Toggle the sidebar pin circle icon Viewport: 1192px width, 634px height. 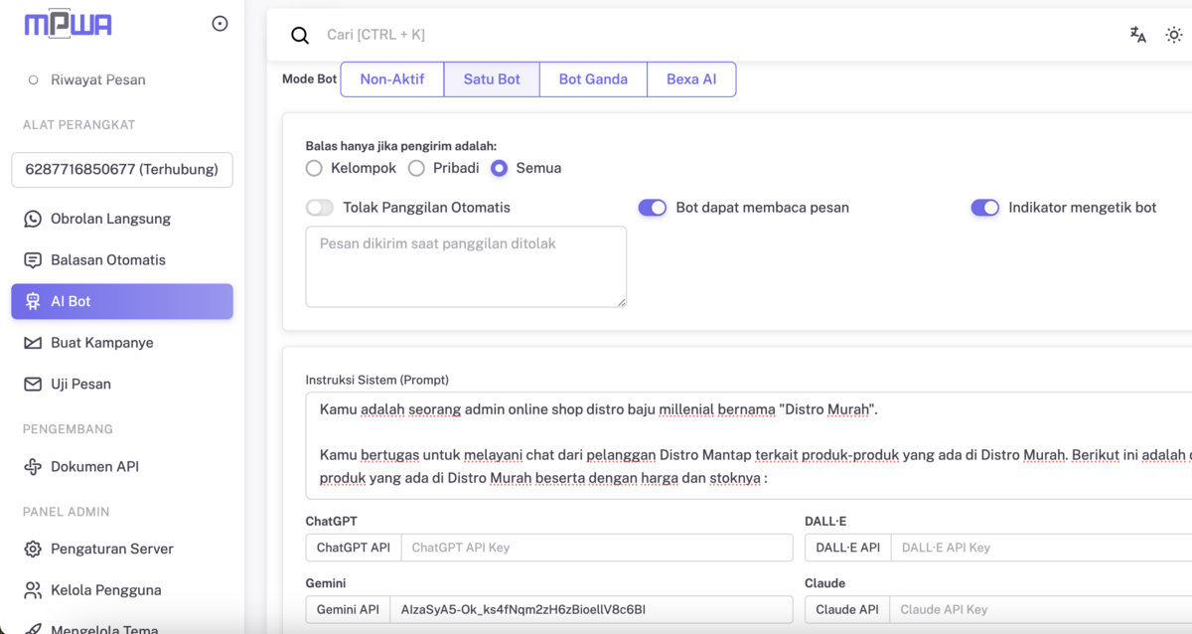click(x=221, y=24)
